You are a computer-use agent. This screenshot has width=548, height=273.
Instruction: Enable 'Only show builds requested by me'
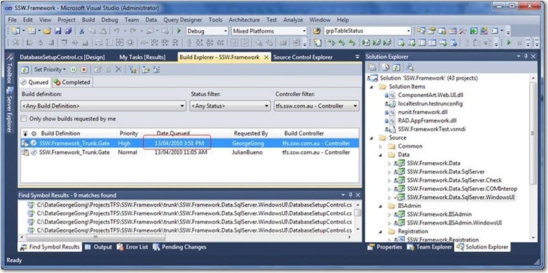(x=23, y=118)
